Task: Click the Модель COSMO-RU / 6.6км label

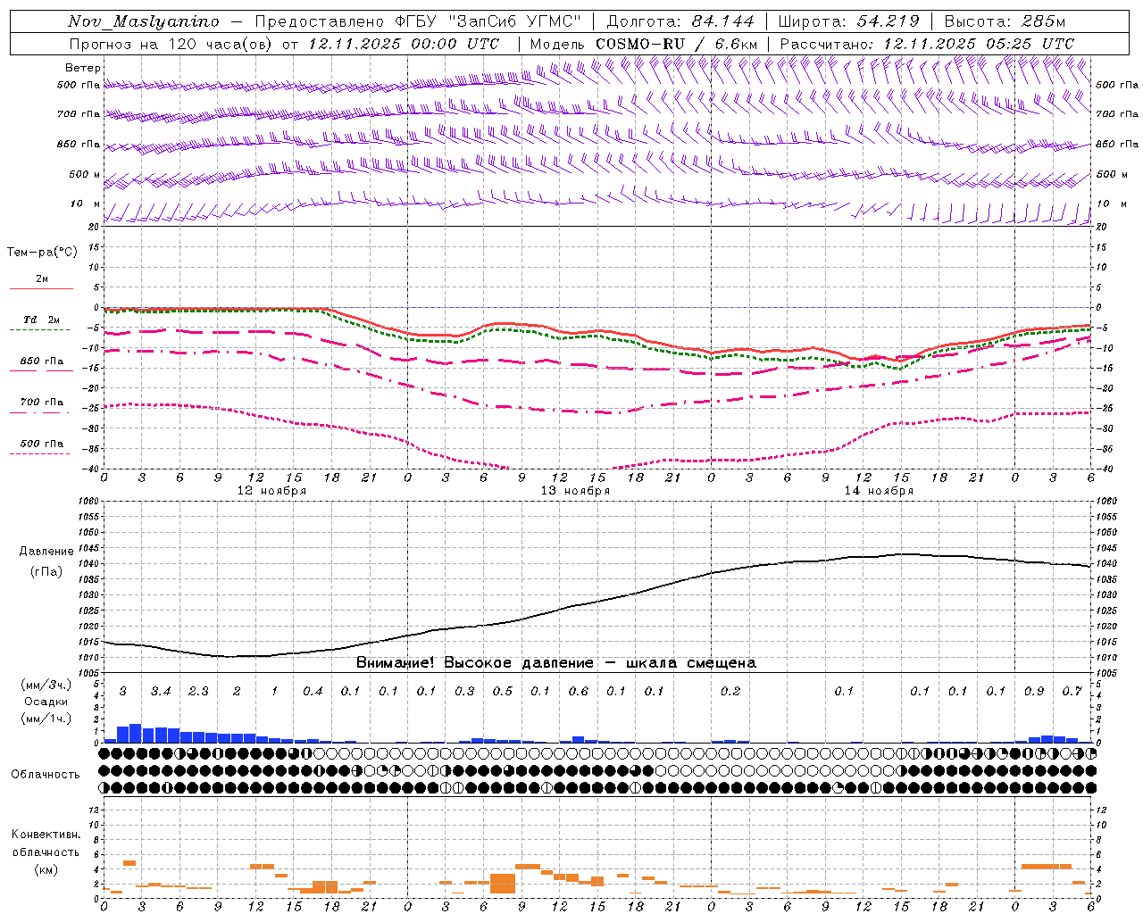Action: pyautogui.click(x=644, y=44)
